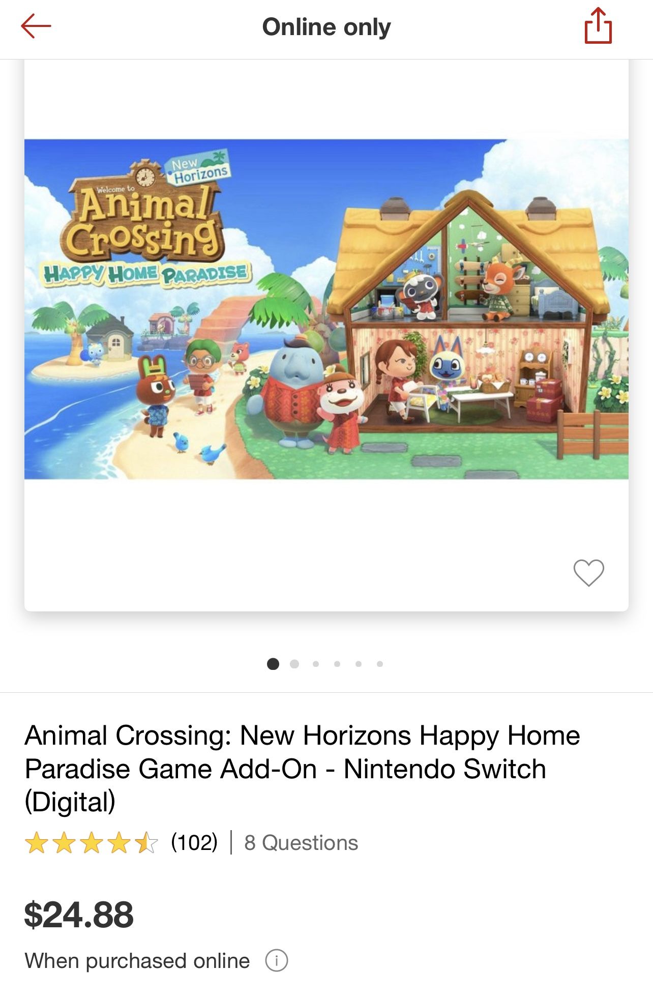
Task: Select the first carousel page dot
Action: point(273,664)
